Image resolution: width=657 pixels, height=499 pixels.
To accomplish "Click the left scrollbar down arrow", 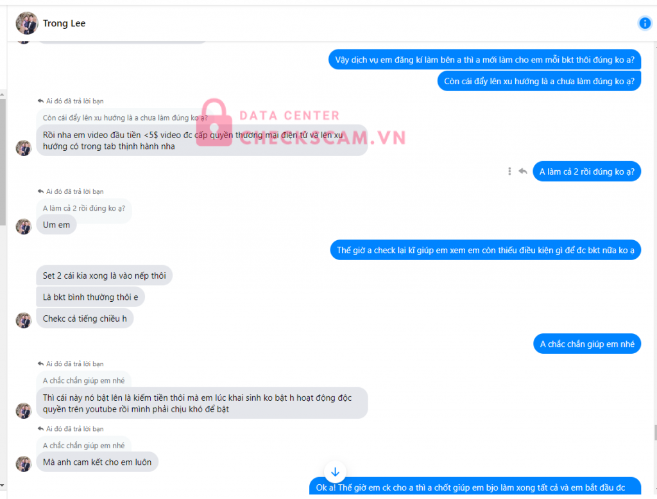I will point(3,486).
